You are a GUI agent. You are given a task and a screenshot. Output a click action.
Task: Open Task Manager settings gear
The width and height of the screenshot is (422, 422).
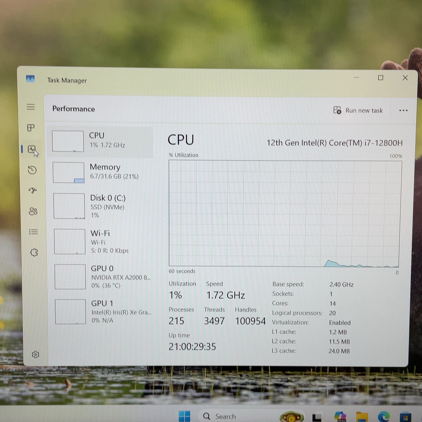(x=36, y=354)
